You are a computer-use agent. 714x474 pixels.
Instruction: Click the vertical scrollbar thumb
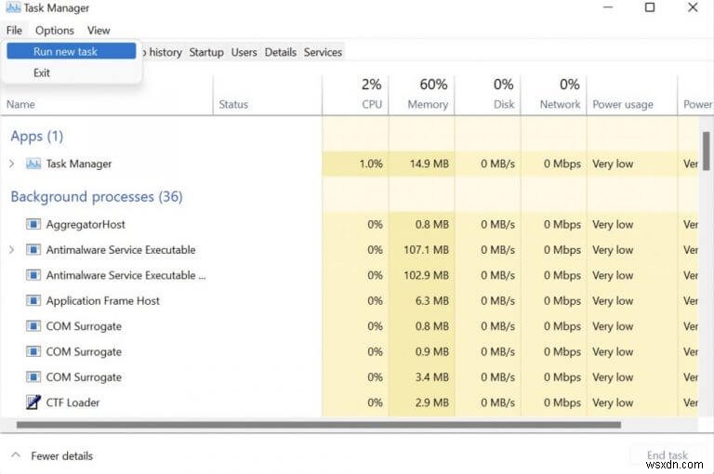click(706, 151)
